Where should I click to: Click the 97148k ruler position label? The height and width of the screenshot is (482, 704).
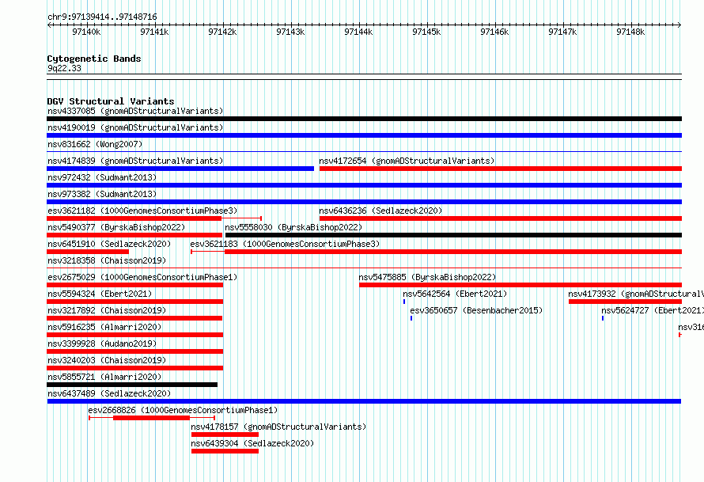[630, 32]
